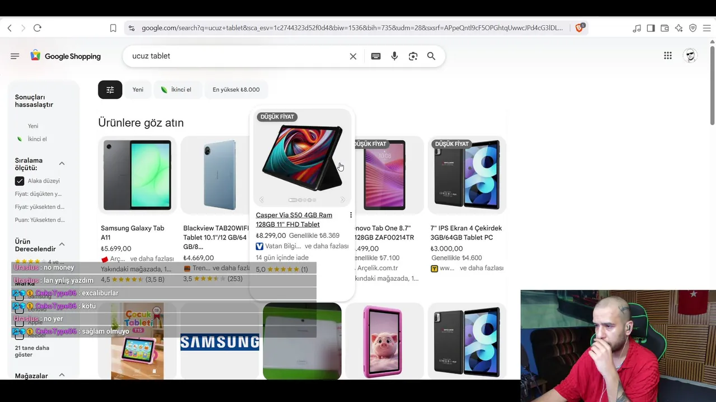Open the music note playlist icon
This screenshot has height=402, width=716.
637,28
